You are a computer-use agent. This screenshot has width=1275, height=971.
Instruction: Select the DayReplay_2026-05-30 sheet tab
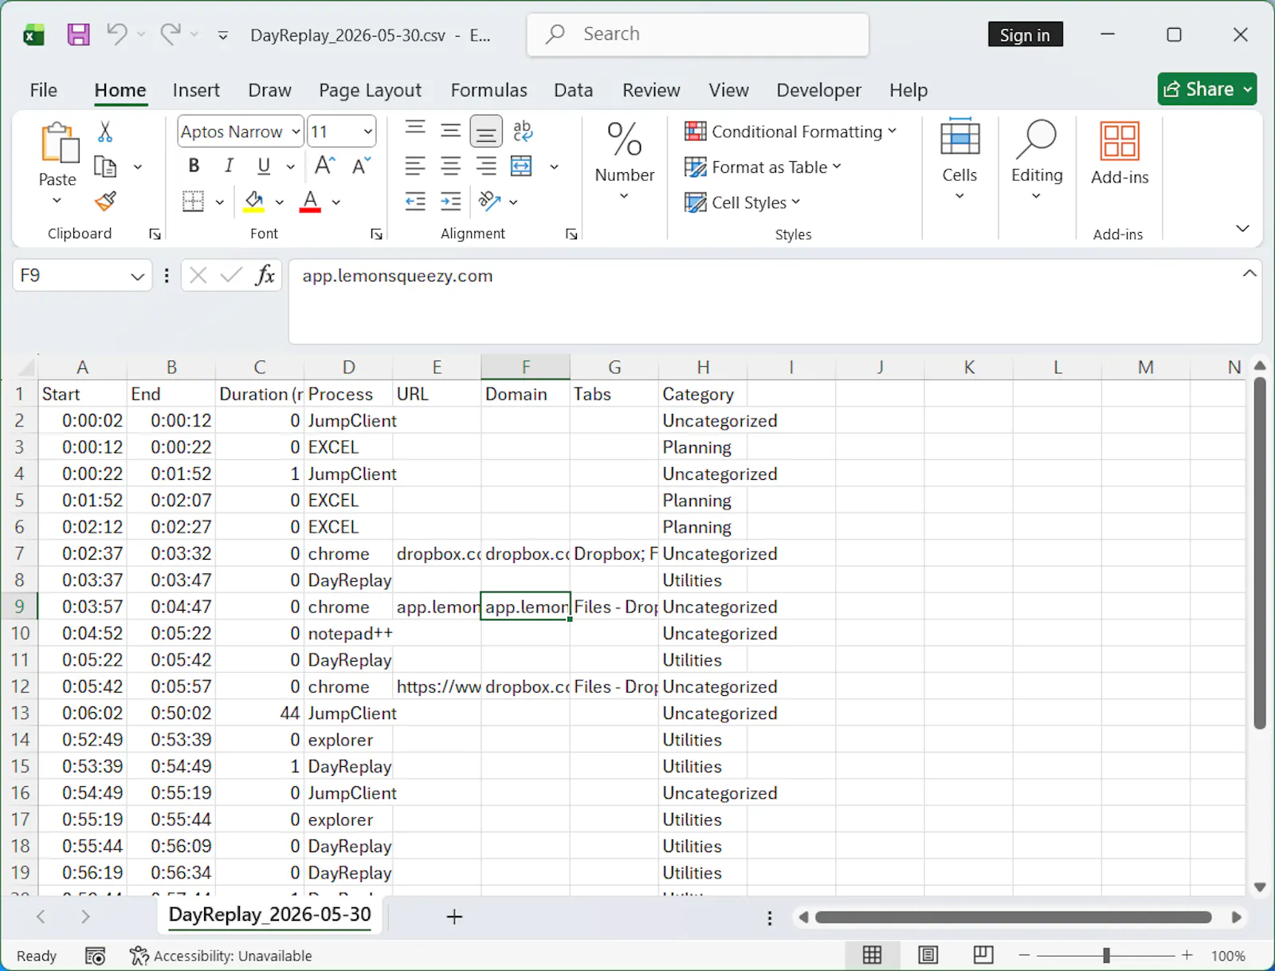point(269,914)
